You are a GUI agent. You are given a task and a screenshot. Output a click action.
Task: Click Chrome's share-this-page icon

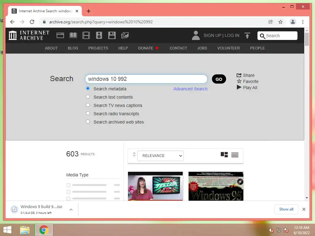point(271,22)
